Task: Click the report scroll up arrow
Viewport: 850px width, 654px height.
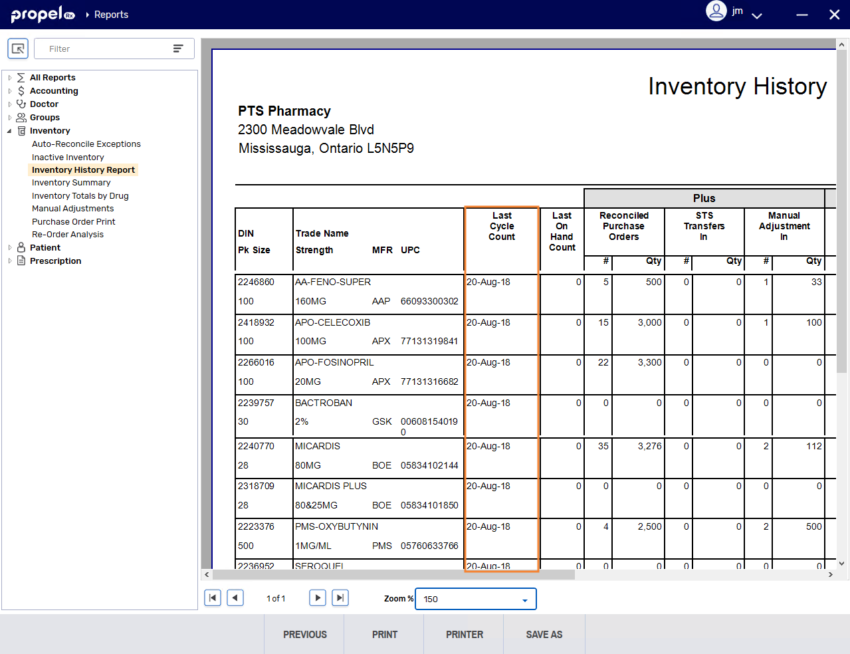Action: coord(841,45)
